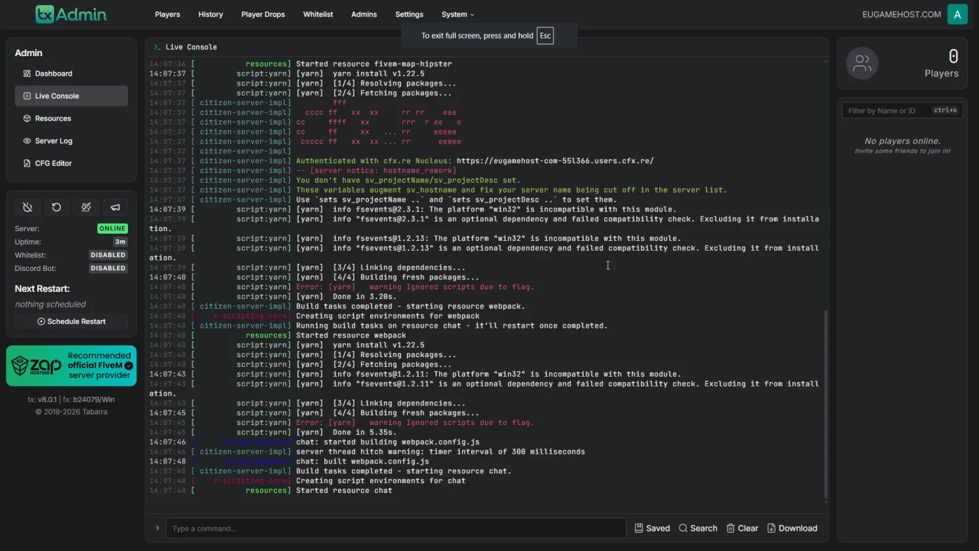Open the announcement megaphone icon
Image resolution: width=979 pixels, height=551 pixels.
pyautogui.click(x=116, y=207)
